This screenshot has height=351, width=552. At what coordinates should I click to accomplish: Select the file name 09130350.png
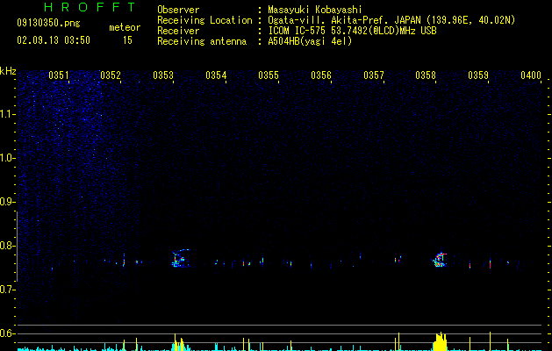(48, 24)
